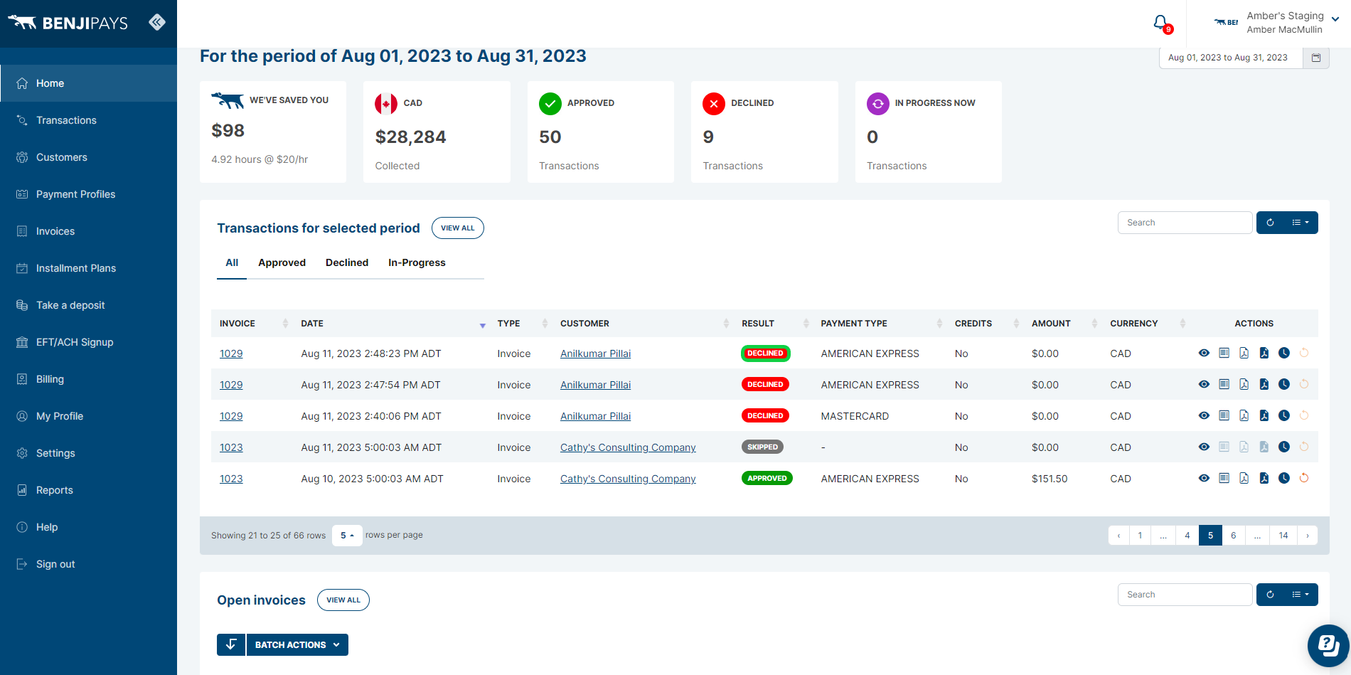Select the All transactions tab
The height and width of the screenshot is (675, 1351).
click(x=232, y=262)
